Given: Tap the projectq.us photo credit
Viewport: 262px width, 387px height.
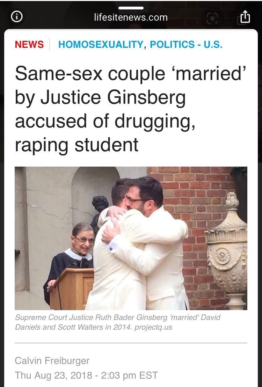Looking at the screenshot, I should point(153,327).
